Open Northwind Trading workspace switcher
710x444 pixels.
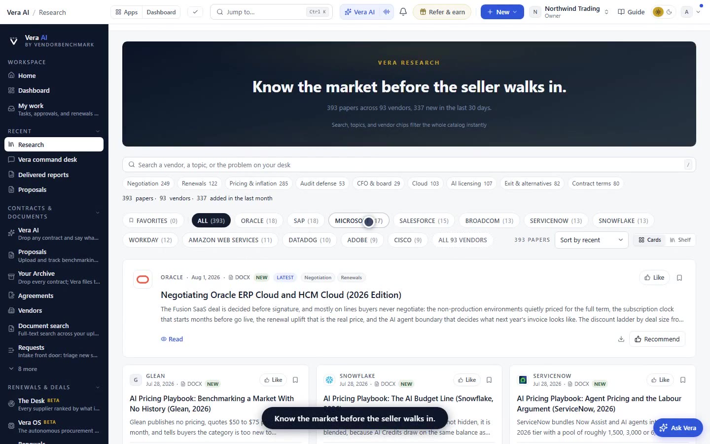569,12
